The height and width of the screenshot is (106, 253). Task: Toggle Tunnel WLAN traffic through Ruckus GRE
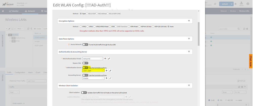85,44
